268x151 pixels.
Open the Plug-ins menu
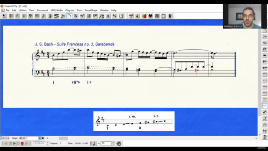tap(70, 10)
